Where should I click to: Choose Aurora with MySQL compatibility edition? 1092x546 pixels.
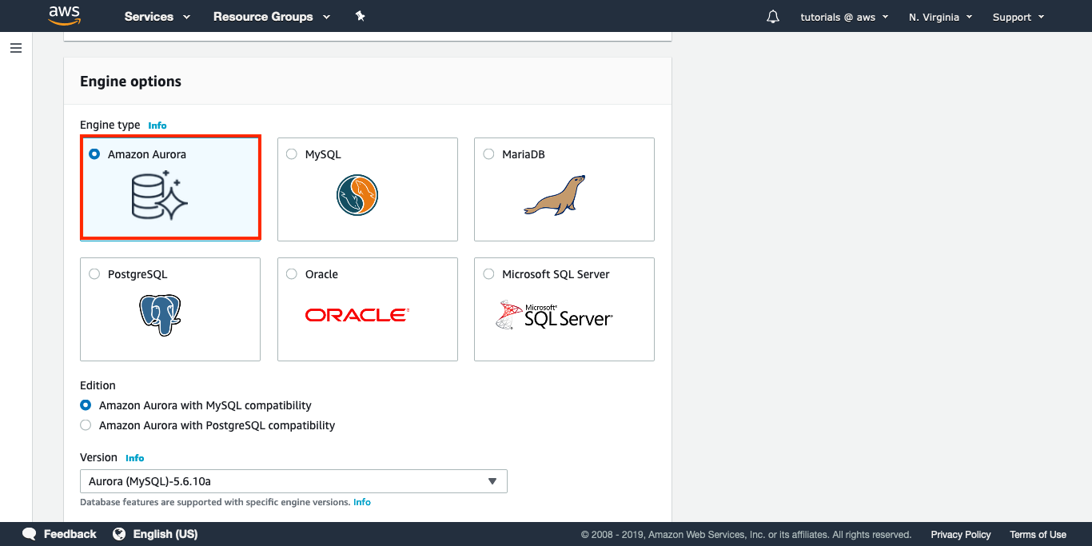pos(86,405)
